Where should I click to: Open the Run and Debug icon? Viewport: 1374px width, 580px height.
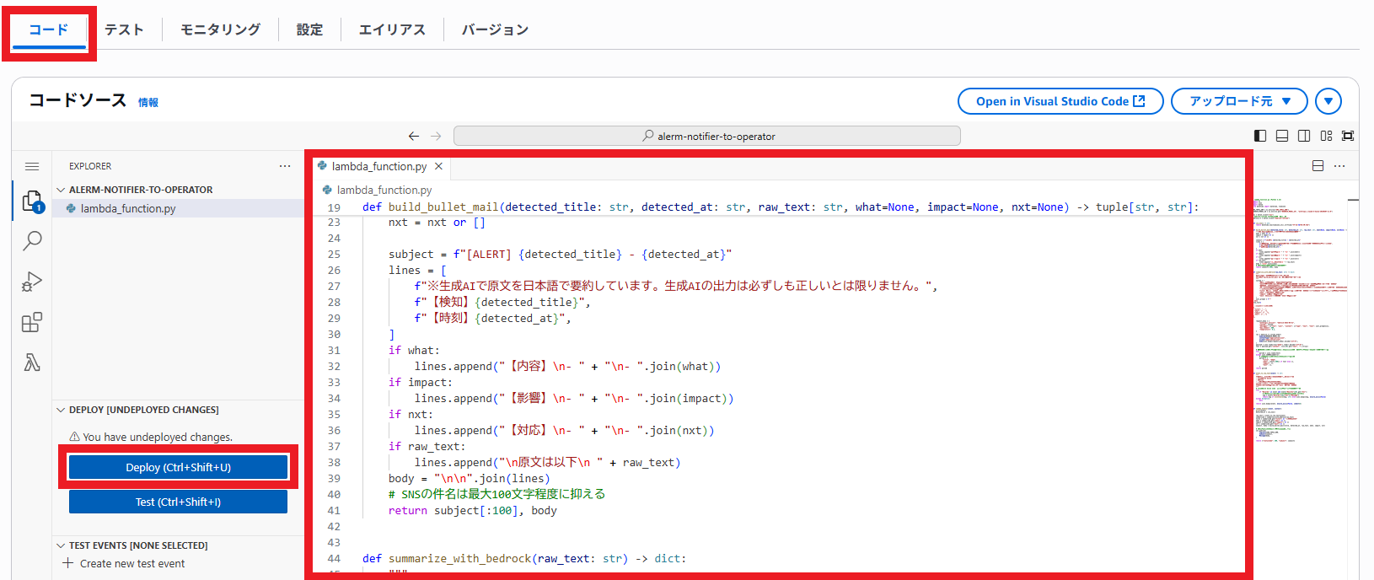tap(32, 282)
